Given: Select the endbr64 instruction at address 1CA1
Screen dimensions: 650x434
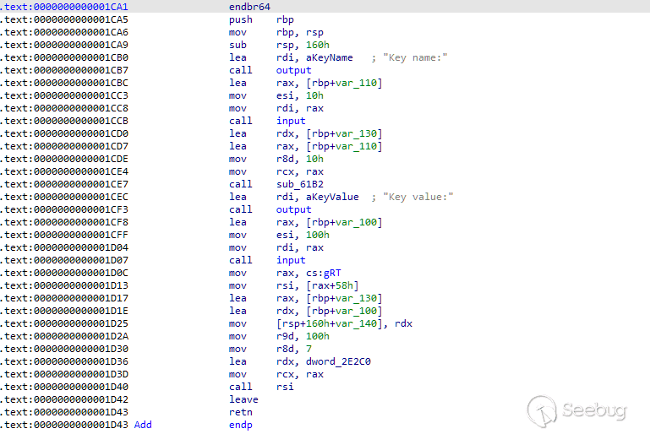Looking at the screenshot, I should (x=249, y=7).
